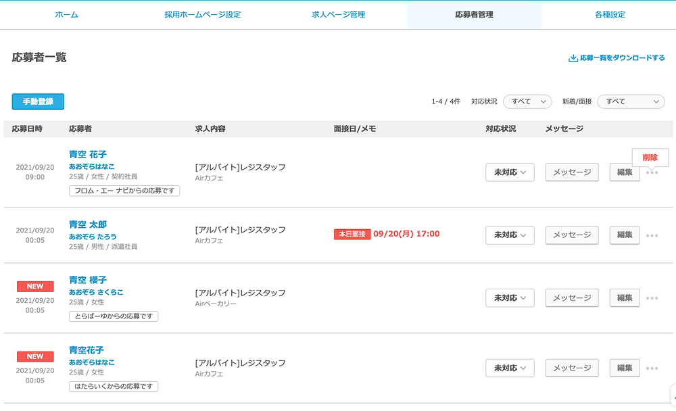Click the 1-4 / 4件 count text
Image resolution: width=676 pixels, height=411 pixels.
[x=445, y=102]
